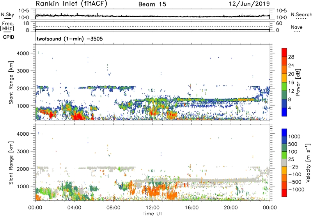Click the 'Beam 15' label
Image resolution: width=312 pixels, height=216 pixels.
point(152,4)
